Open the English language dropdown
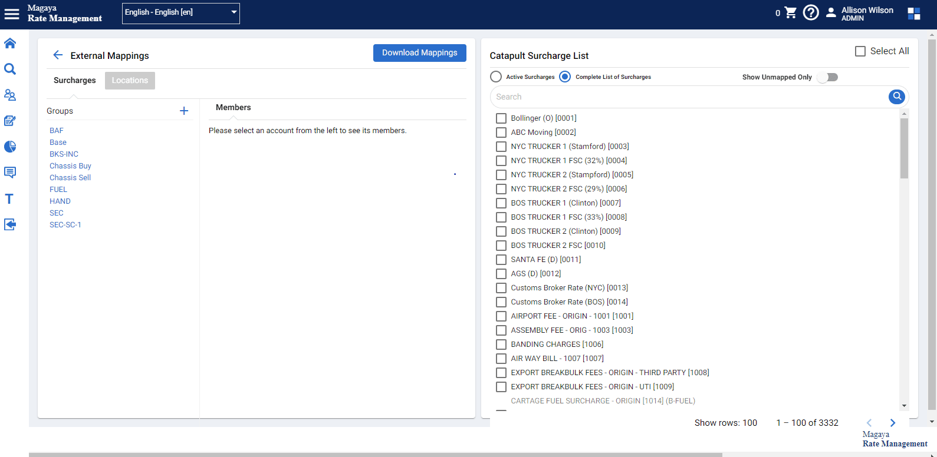This screenshot has height=457, width=937. 181,13
